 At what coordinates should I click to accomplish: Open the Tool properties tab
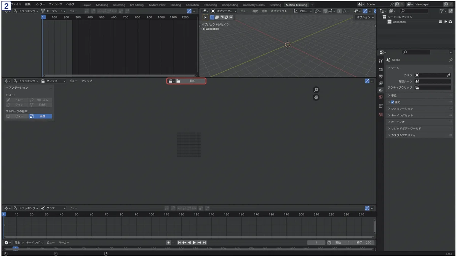[x=380, y=61]
